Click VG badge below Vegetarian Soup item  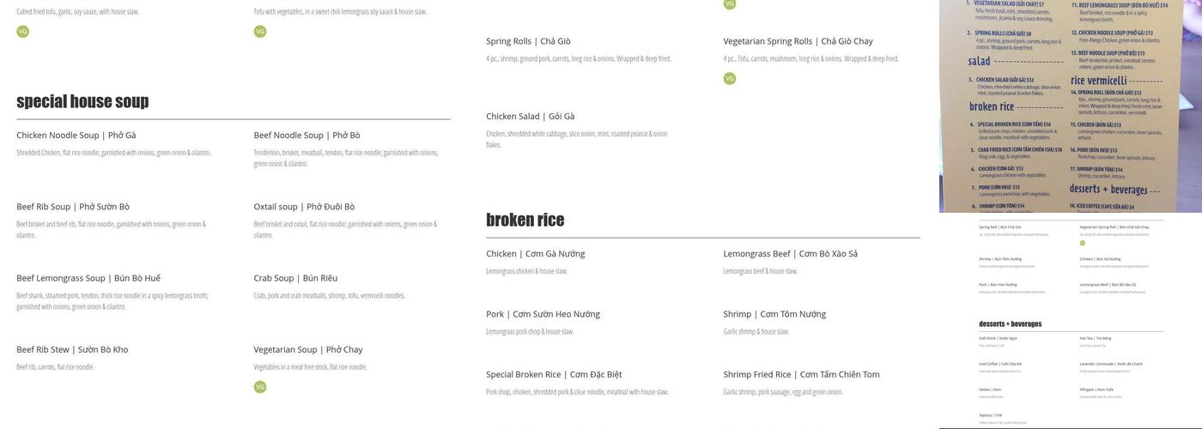(260, 387)
